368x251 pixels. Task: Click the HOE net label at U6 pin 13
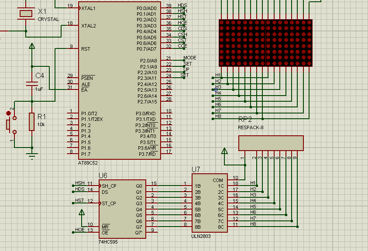pos(80,230)
